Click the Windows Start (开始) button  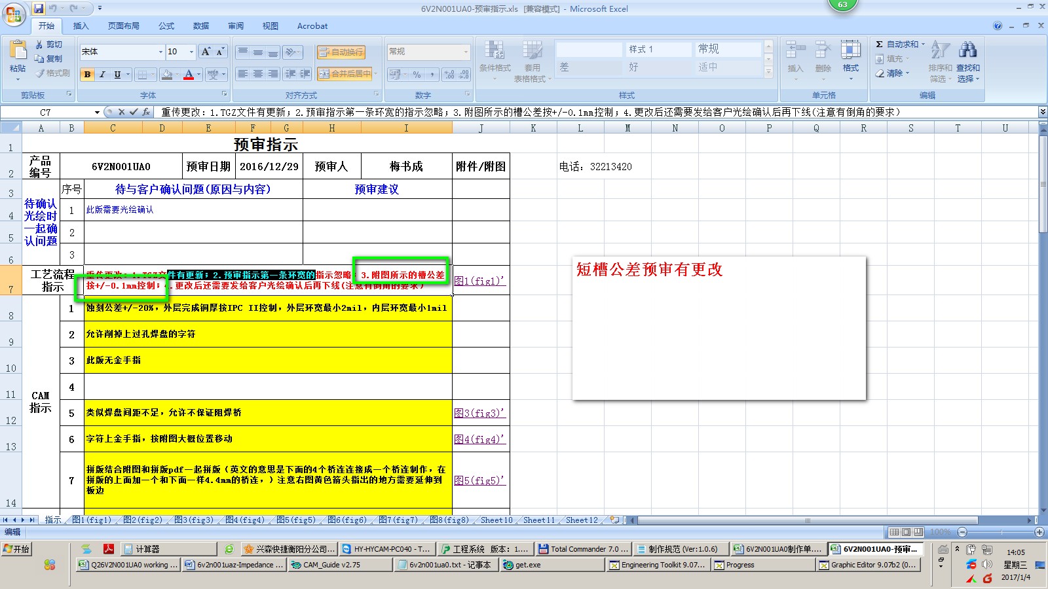click(17, 549)
